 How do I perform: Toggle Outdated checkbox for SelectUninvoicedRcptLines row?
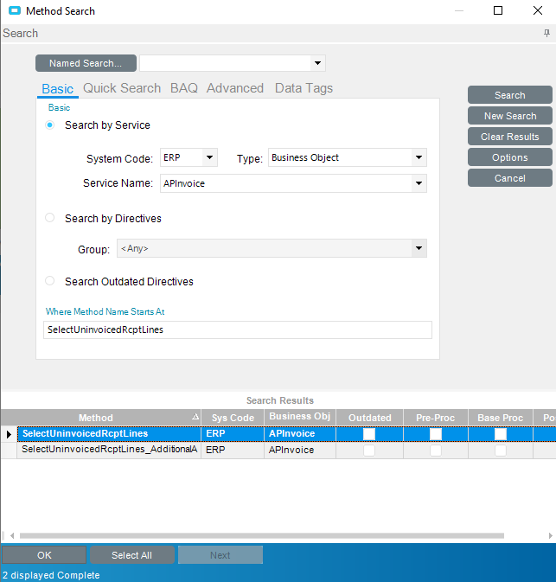point(369,434)
